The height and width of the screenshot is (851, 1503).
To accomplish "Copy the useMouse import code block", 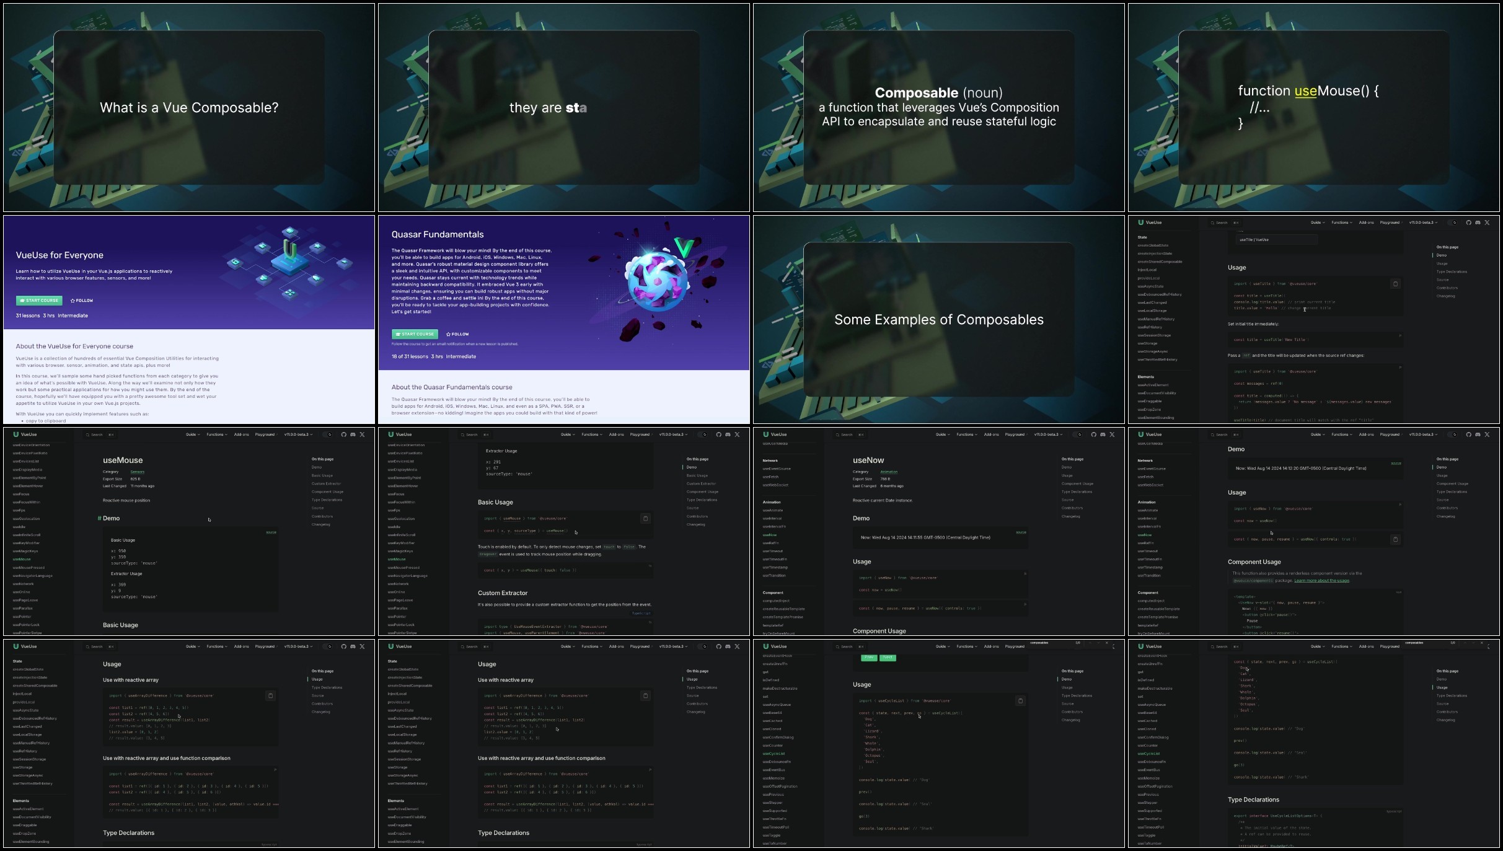I will (645, 518).
